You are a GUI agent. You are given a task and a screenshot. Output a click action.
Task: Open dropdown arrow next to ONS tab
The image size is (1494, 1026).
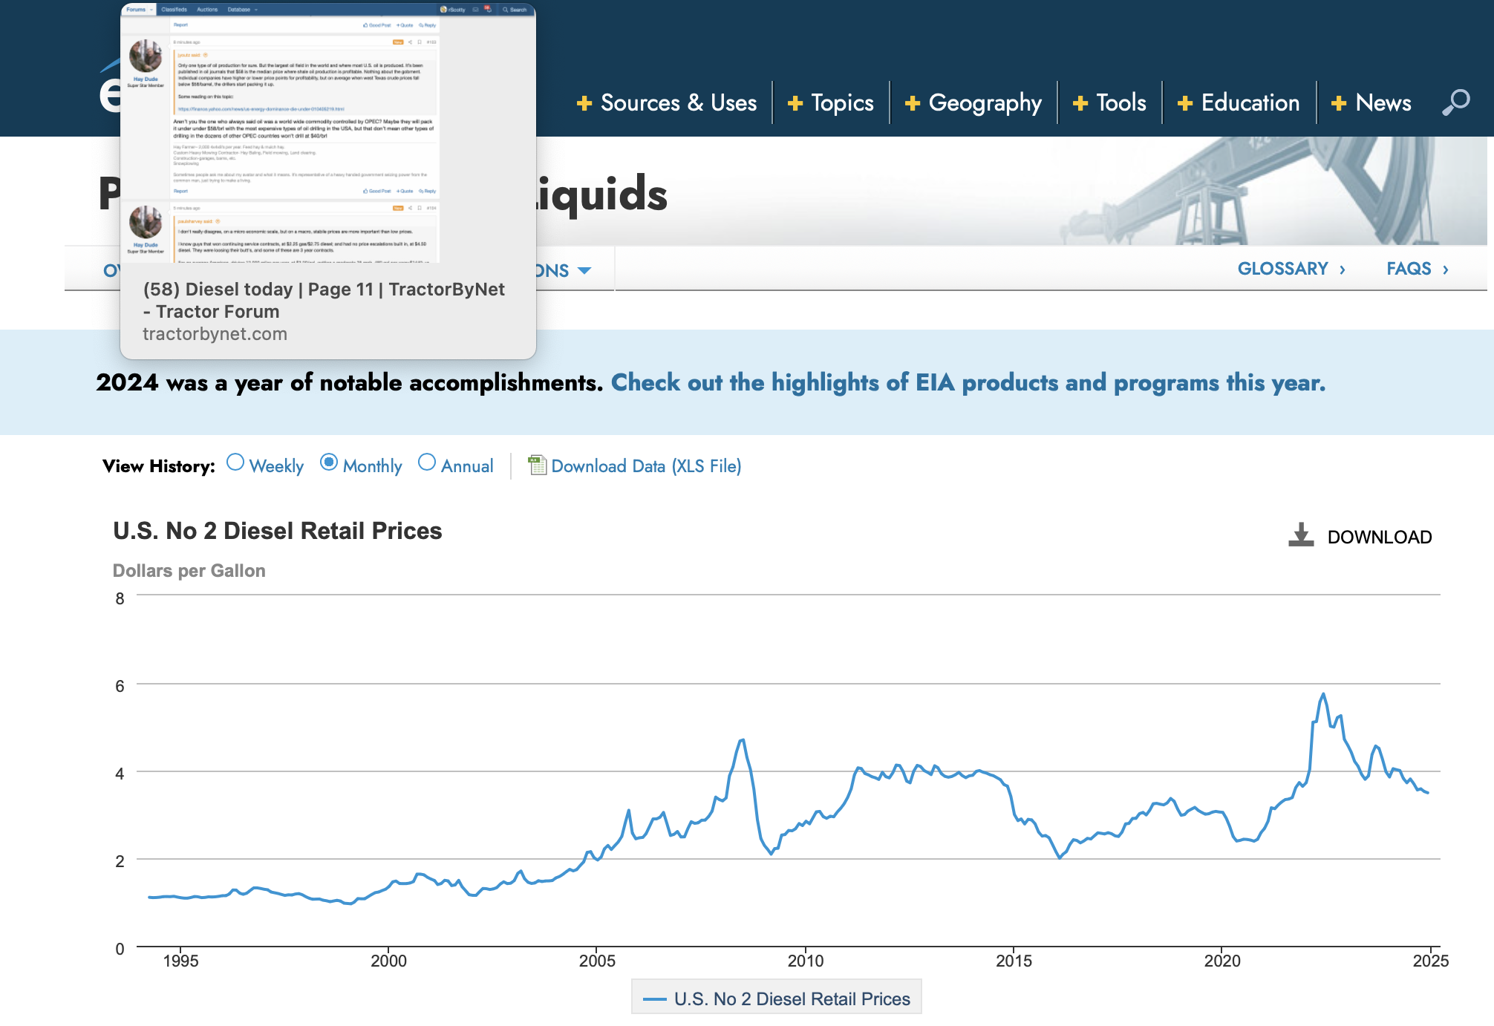coord(584,270)
